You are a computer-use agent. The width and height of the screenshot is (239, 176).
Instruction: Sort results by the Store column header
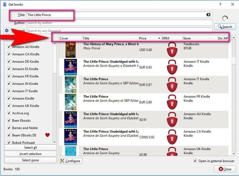200,38
